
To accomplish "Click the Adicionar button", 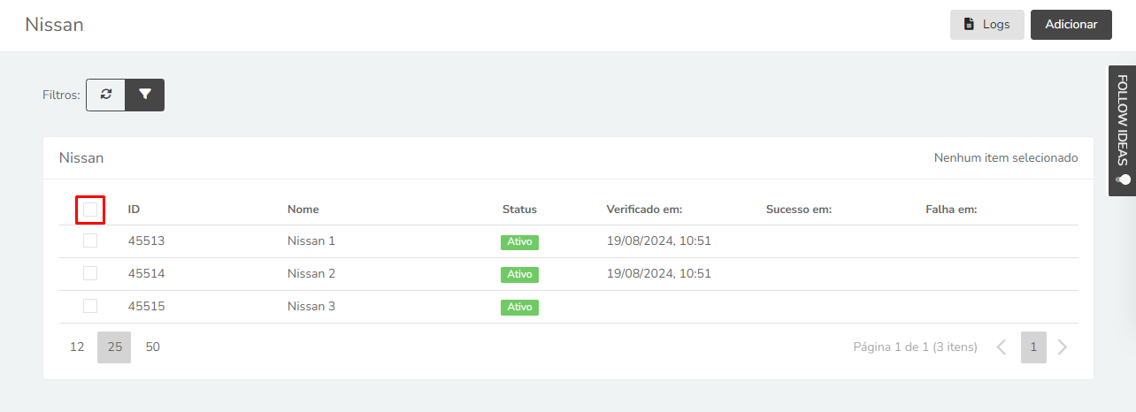I will click(x=1071, y=25).
